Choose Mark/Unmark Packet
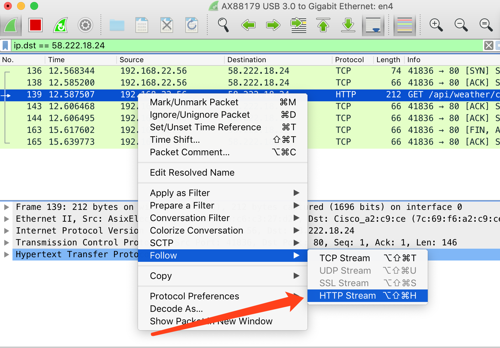Viewport: 500px width, 348px height. click(223, 102)
